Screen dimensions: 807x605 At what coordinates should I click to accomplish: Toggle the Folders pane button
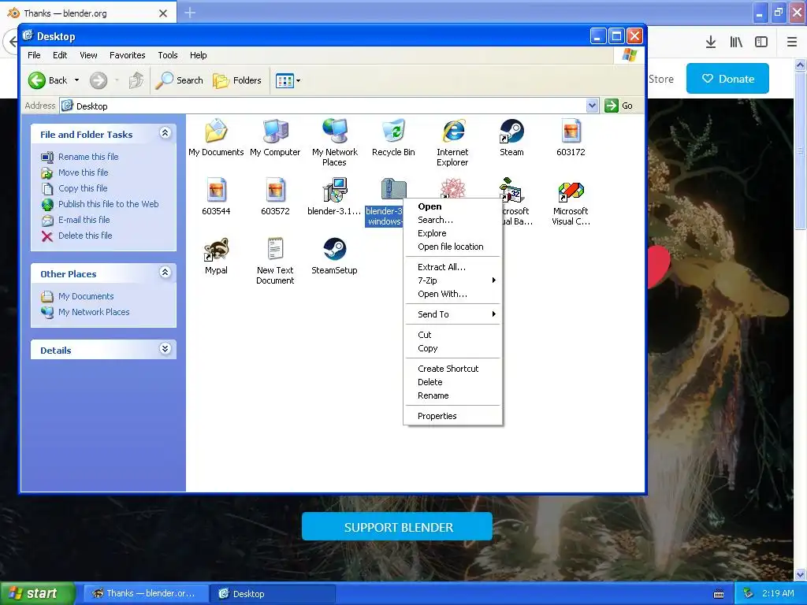click(x=237, y=80)
